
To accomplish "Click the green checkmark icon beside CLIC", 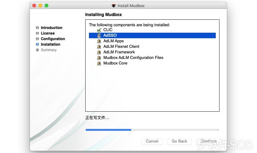I will click(x=99, y=30).
